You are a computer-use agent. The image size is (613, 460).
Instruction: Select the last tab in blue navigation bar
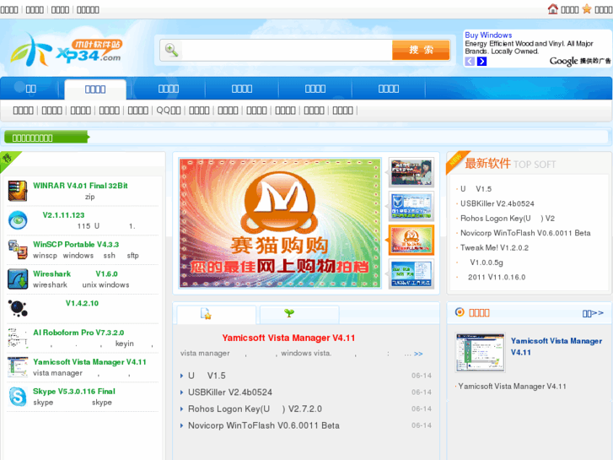[389, 89]
